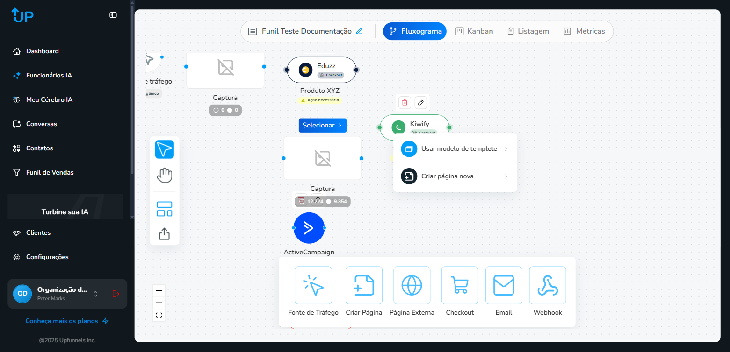Add a Checkout element
The height and width of the screenshot is (352, 730).
[459, 285]
